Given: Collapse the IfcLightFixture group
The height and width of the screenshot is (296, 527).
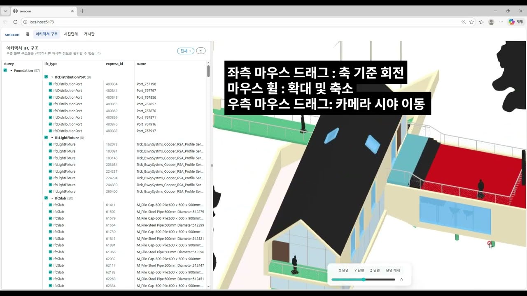Looking at the screenshot, I should 52,138.
